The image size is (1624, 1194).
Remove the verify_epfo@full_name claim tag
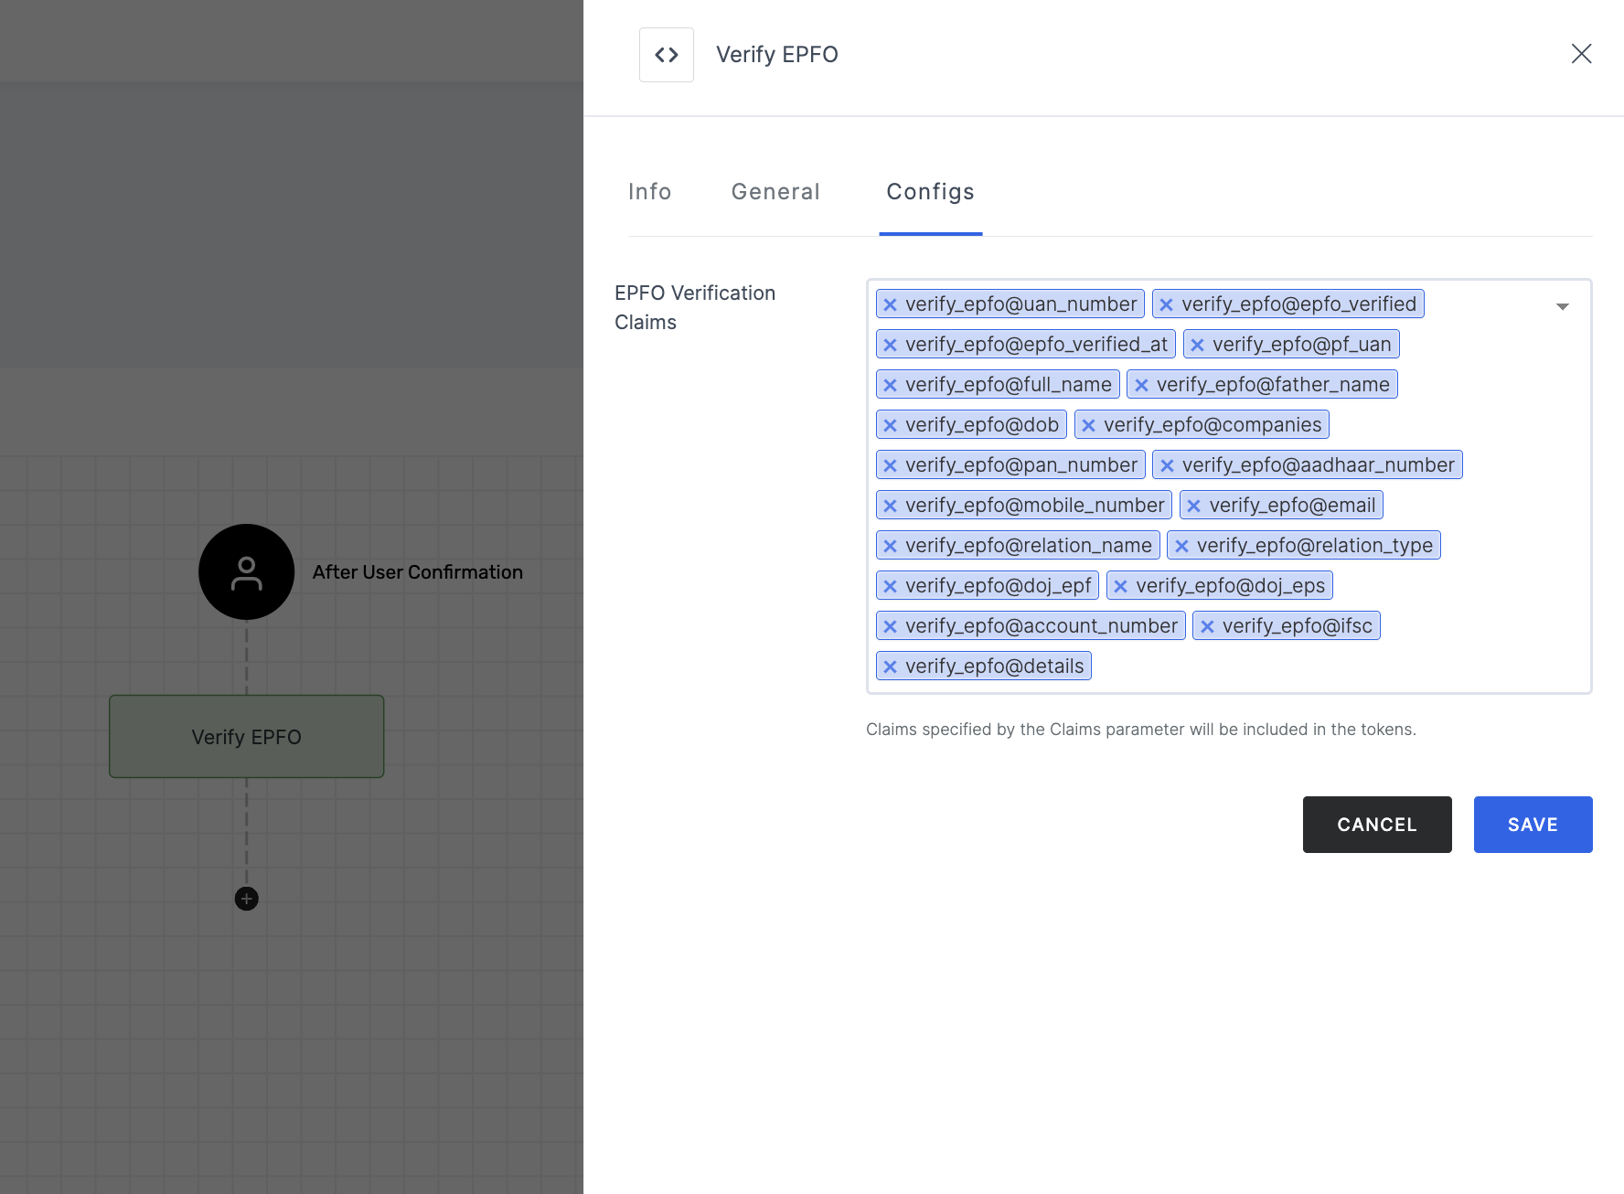point(890,385)
